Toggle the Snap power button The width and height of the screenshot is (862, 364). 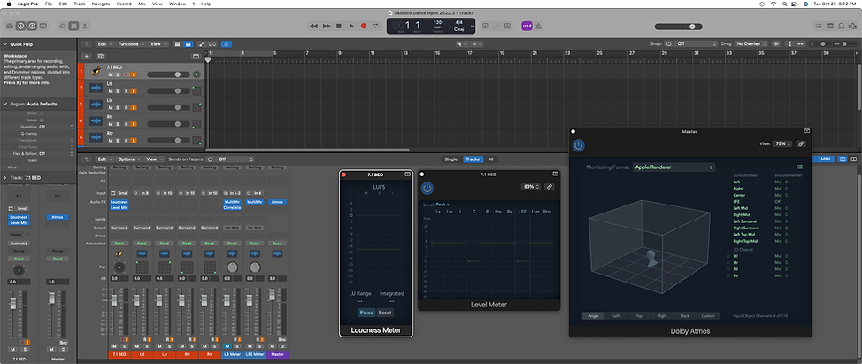[x=668, y=43]
